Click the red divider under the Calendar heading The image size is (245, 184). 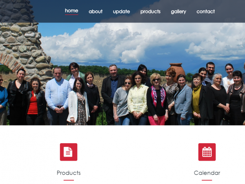coord(207,180)
